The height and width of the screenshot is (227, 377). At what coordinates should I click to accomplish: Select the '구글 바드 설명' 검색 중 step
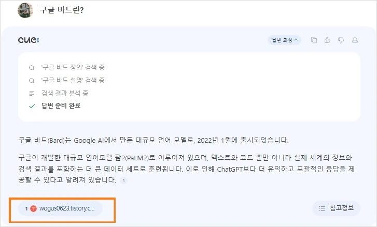[x=73, y=81]
